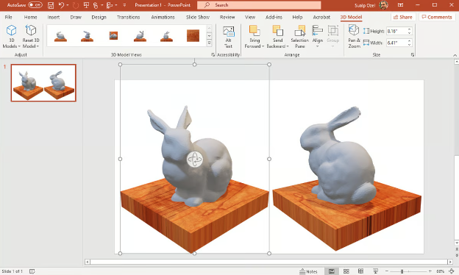Open the Transitions tab
Image resolution: width=459 pixels, height=275 pixels.
pos(128,17)
